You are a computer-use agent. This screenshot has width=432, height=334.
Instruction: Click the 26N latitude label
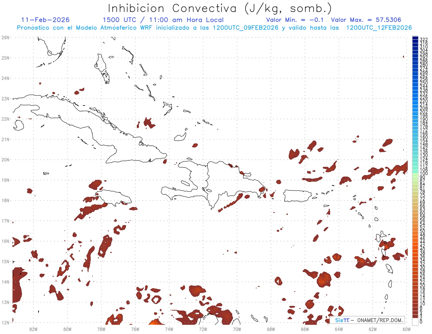[x=5, y=37]
